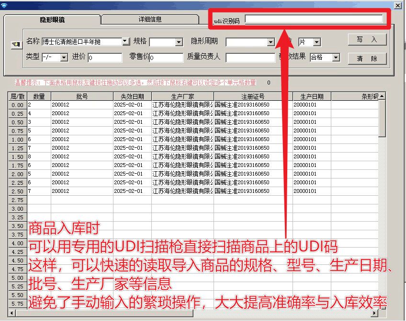Click the 数量 column header

pos(39,96)
